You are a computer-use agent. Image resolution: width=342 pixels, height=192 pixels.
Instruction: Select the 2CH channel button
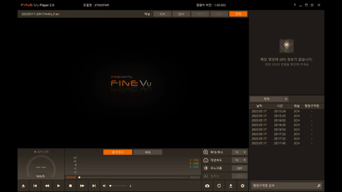[181, 14]
